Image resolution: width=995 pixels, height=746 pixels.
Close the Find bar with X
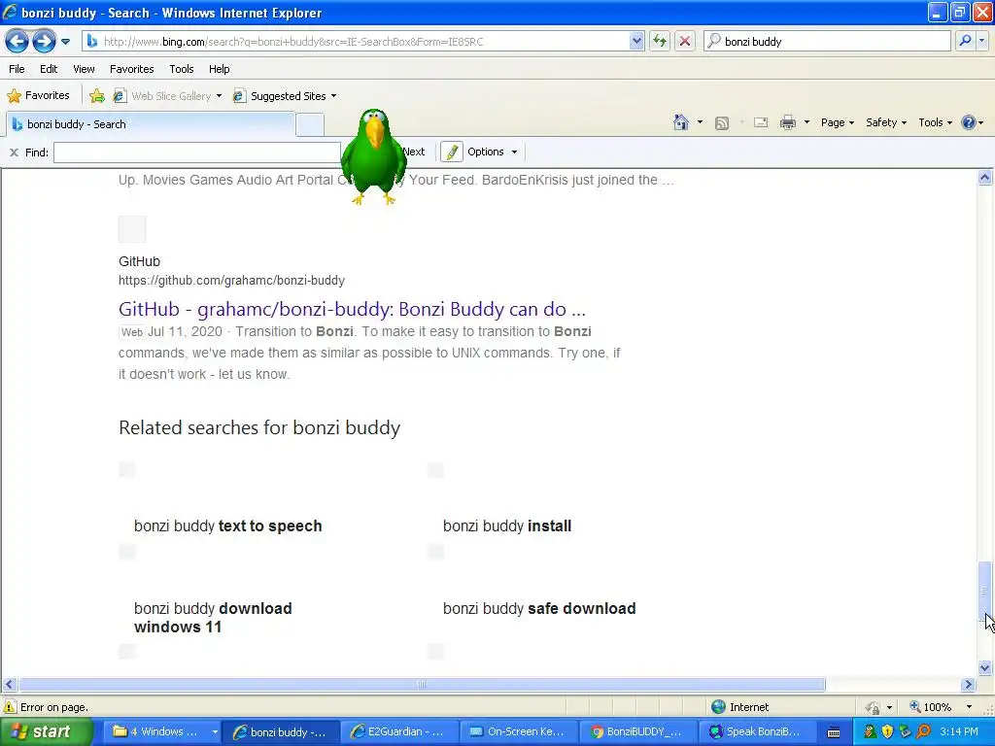[x=14, y=153]
